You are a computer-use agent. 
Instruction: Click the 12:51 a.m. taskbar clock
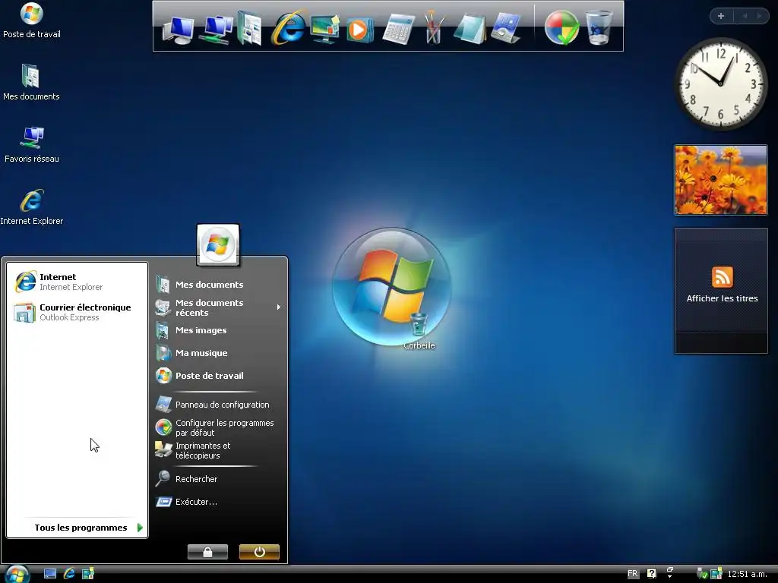[747, 574]
